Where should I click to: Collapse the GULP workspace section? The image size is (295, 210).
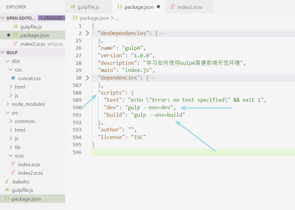point(3,52)
